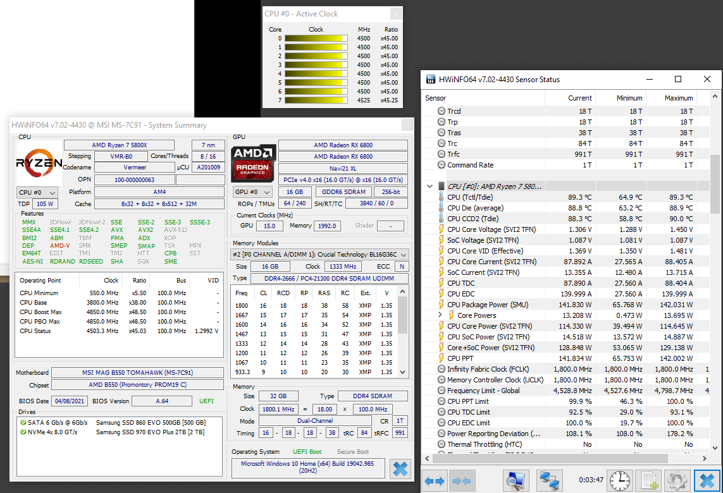Click the MSI MAG B550 TOMAHAWK motherboard field

(x=137, y=373)
